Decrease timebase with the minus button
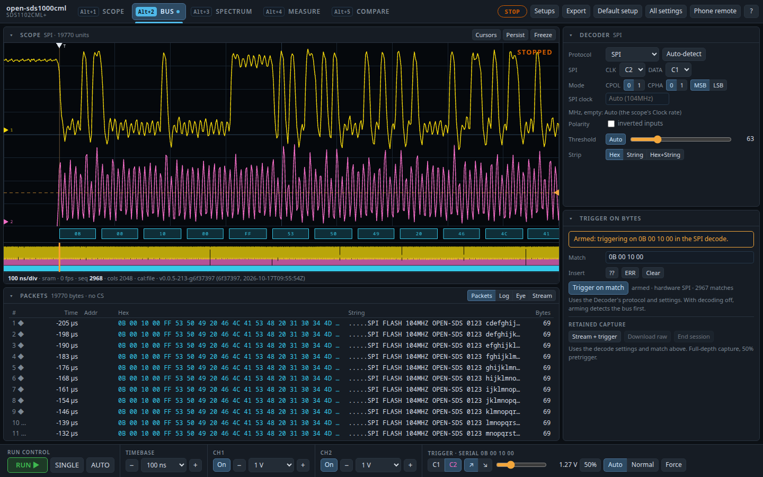The image size is (763, 477). click(132, 465)
